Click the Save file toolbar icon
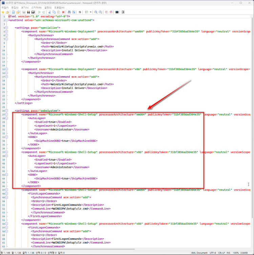Image resolution: width=254 pixels, height=255 pixels. click(24, 12)
